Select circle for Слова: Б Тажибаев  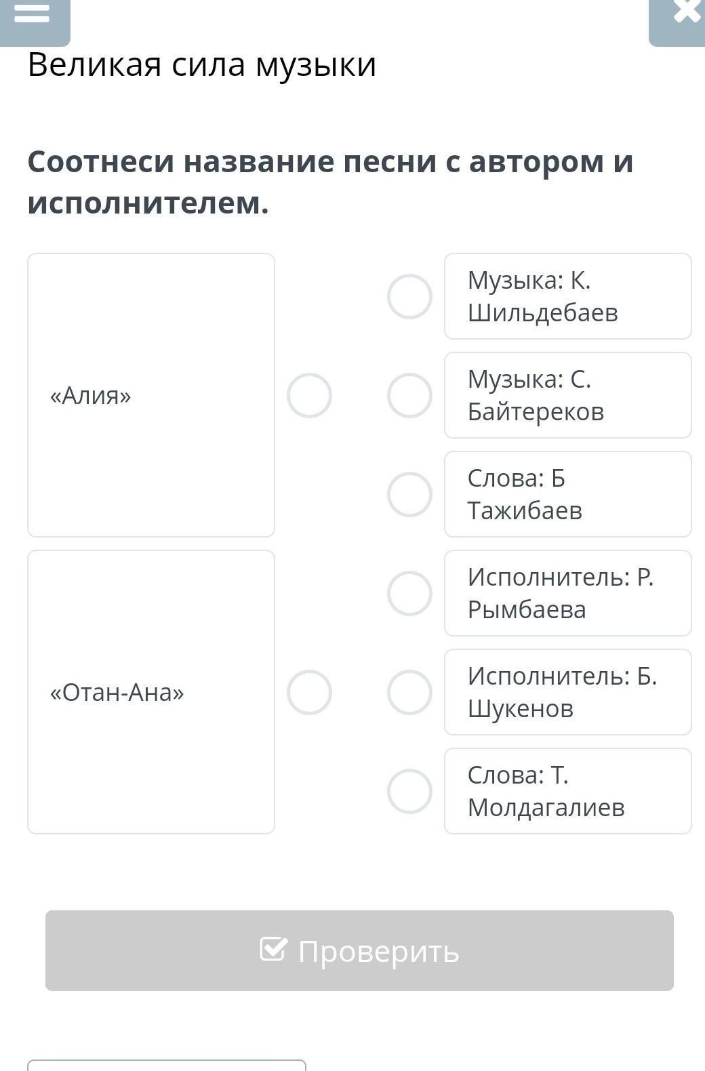(x=409, y=494)
